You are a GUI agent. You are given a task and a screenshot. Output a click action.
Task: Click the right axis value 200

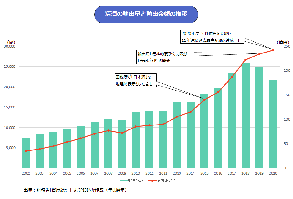(287, 70)
